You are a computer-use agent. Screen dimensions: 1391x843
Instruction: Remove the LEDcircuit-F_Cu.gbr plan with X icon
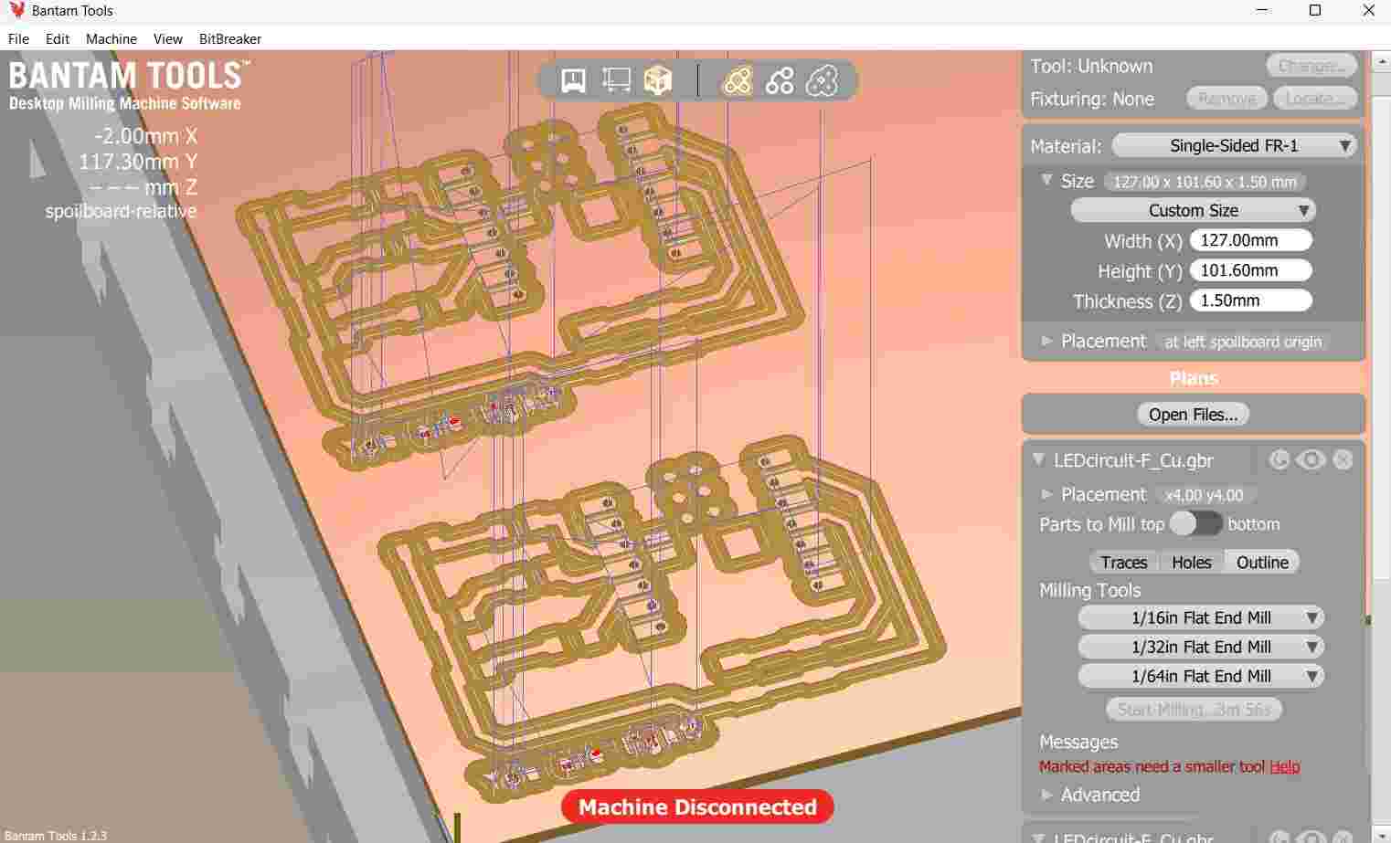click(1343, 459)
